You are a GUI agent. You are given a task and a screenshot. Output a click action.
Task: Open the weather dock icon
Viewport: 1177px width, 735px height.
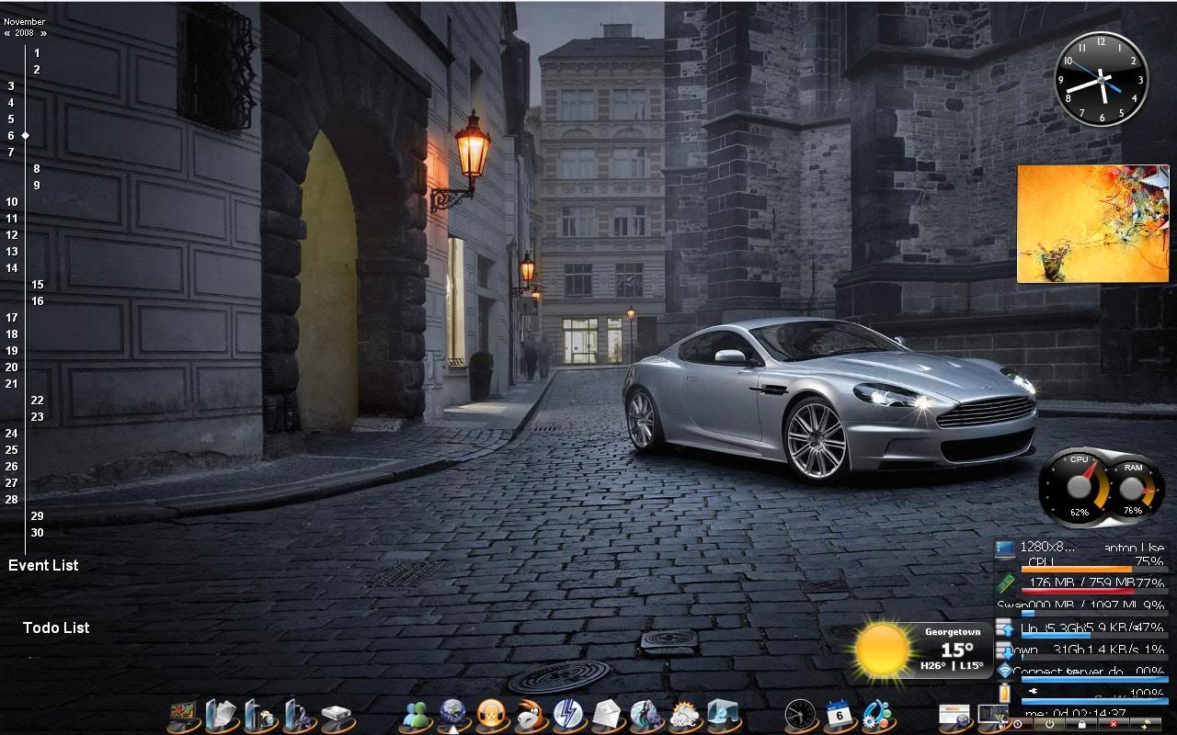pyautogui.click(x=684, y=715)
